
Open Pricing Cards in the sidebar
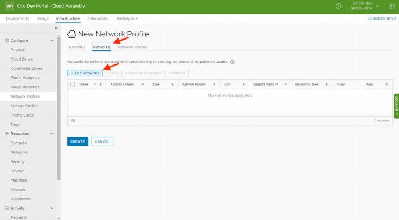click(x=22, y=115)
